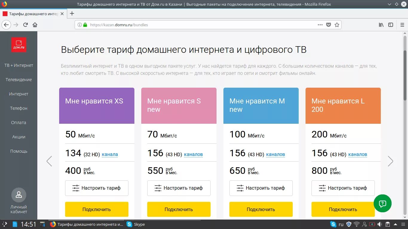408x229 pixels.
Task: Open канала link in XS tariff card
Action: 110,154
